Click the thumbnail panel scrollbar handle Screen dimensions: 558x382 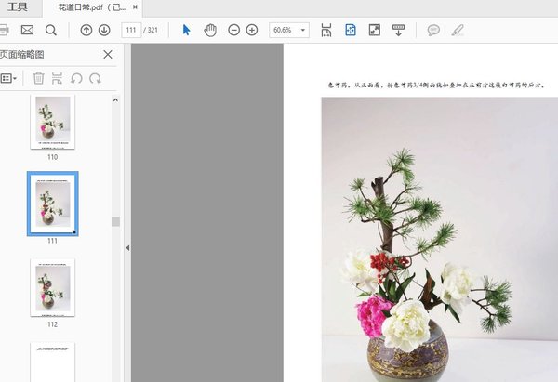click(x=115, y=221)
